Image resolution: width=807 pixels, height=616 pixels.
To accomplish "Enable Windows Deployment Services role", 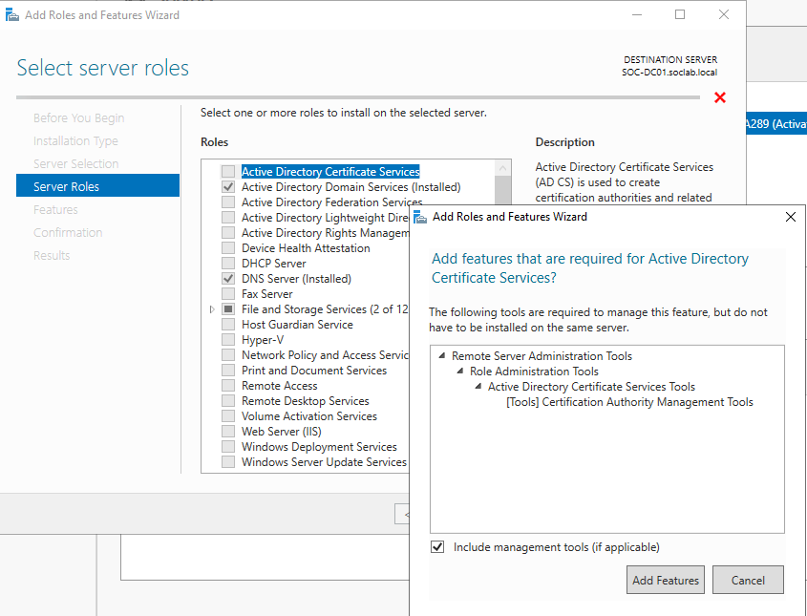I will click(x=228, y=447).
